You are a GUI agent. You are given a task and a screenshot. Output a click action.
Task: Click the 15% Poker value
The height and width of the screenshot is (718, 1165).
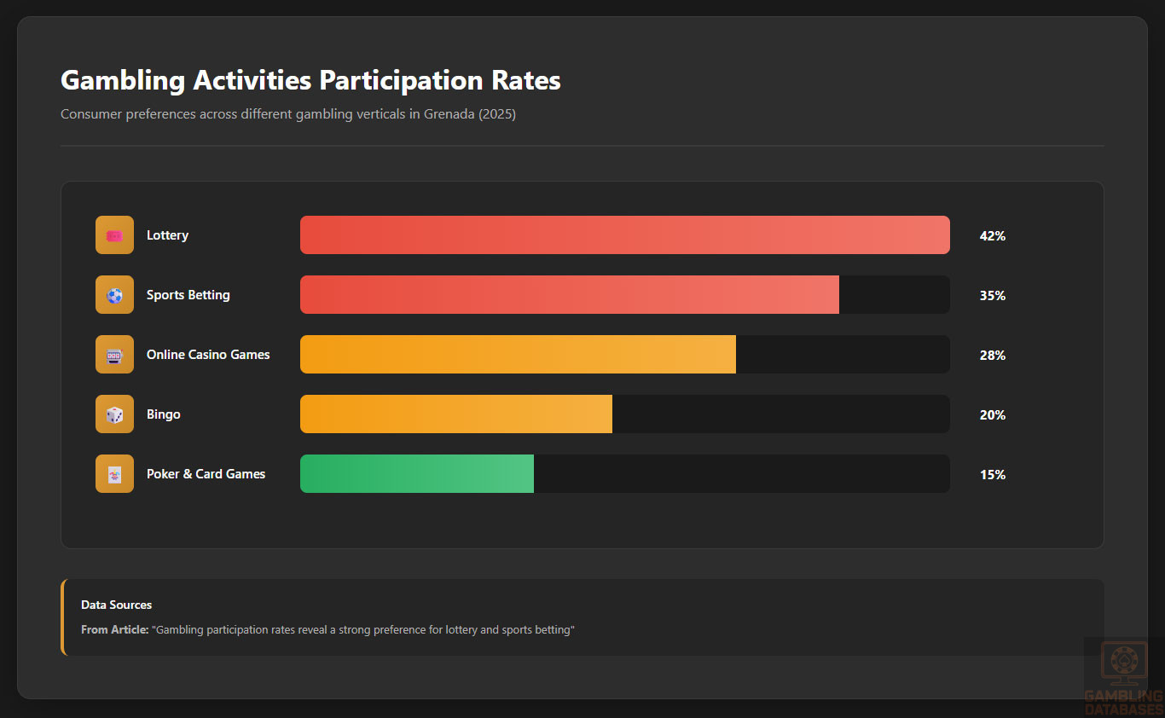[x=993, y=475]
